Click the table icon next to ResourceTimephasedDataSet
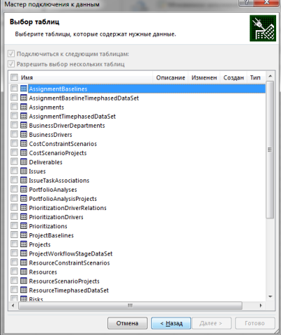 point(24,290)
